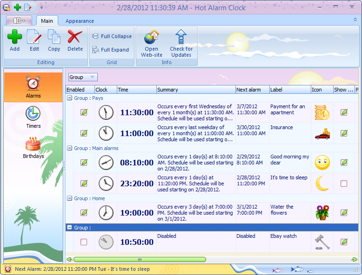Screen dimensions: 362x275
Task: Click the horizontal scrollbar thumb in grid
Action: [140, 259]
